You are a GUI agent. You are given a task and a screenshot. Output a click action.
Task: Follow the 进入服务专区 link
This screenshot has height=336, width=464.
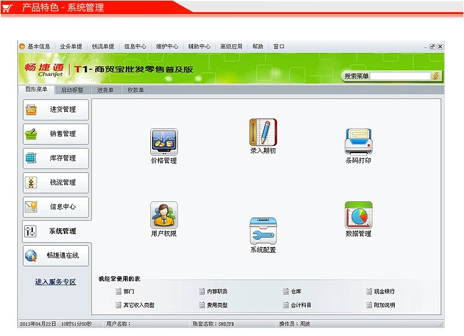[x=56, y=282]
